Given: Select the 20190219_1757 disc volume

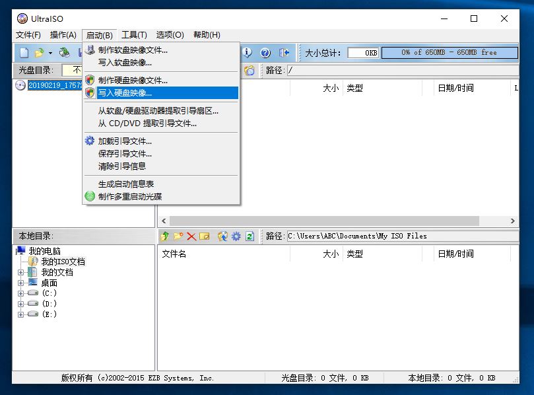Looking at the screenshot, I should (x=55, y=85).
